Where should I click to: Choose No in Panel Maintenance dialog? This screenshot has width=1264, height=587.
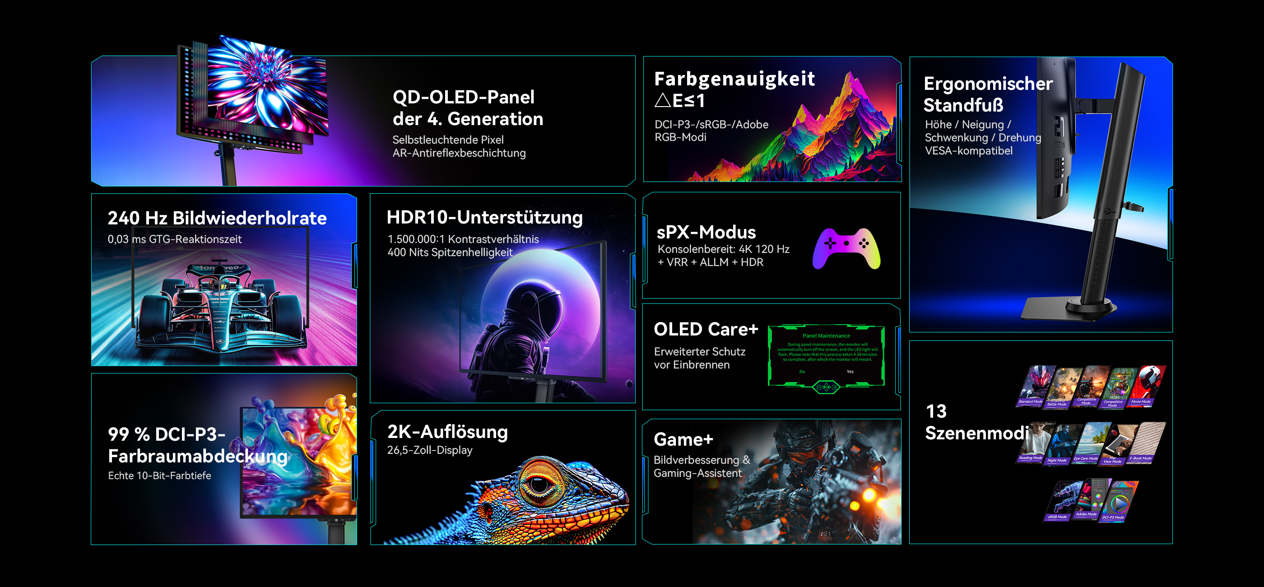pyautogui.click(x=802, y=372)
